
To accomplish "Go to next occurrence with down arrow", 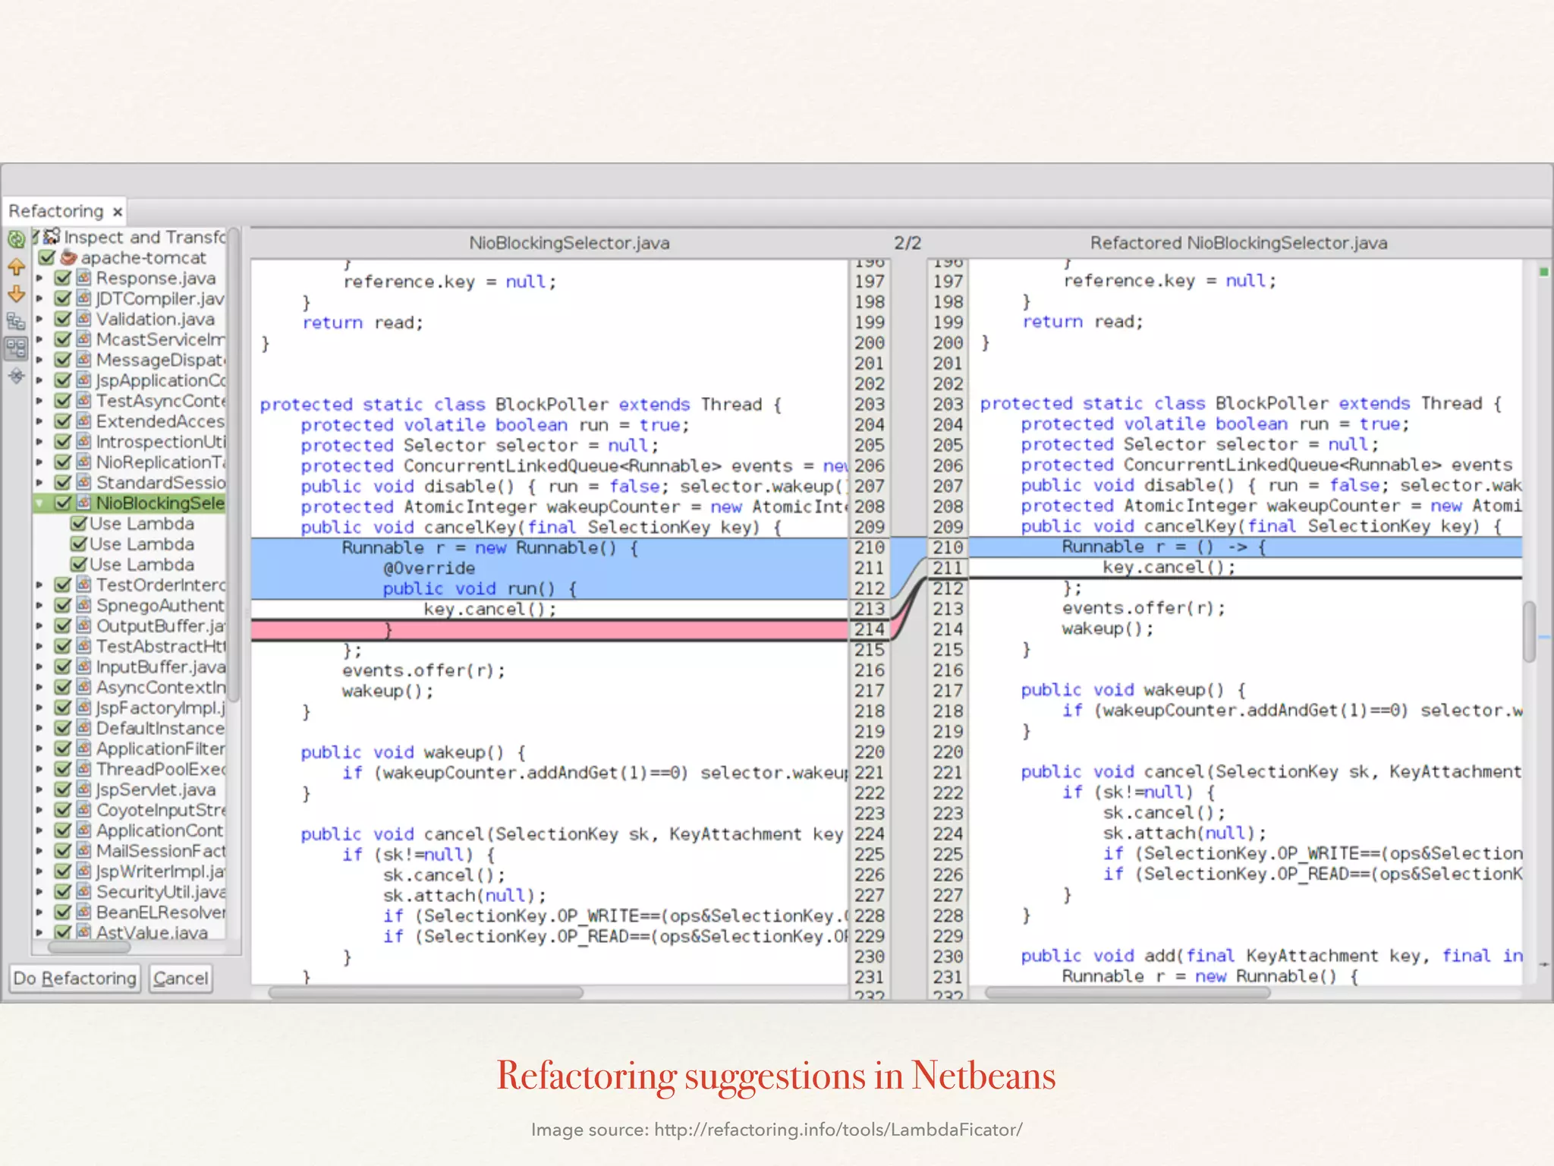I will coord(16,294).
